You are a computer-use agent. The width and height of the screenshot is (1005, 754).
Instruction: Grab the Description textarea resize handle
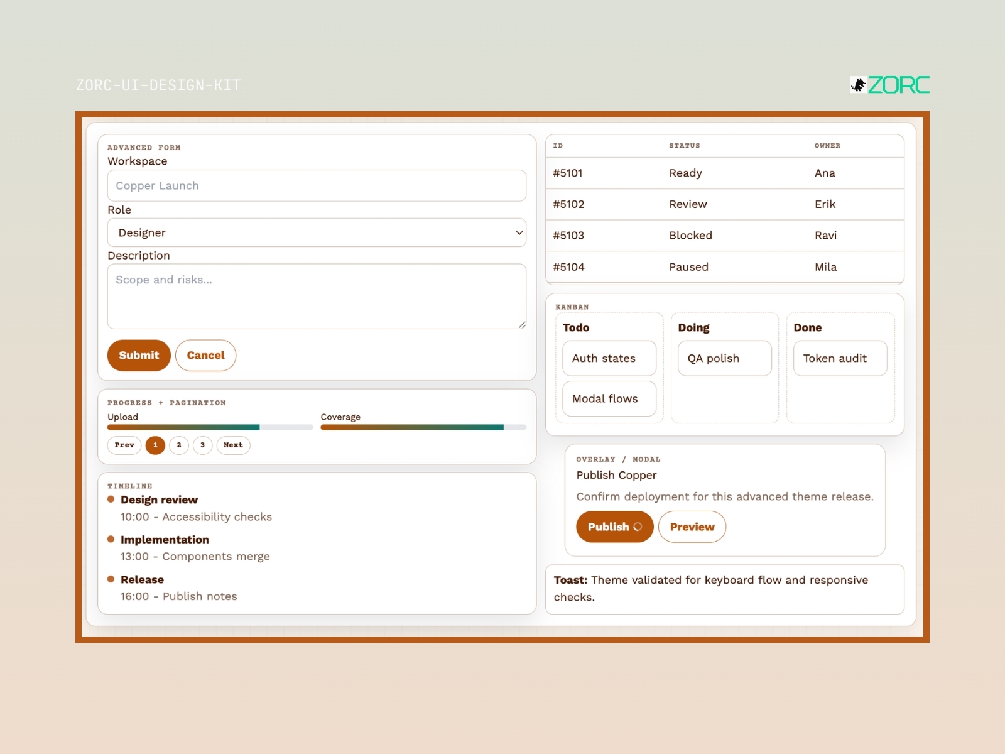[522, 325]
